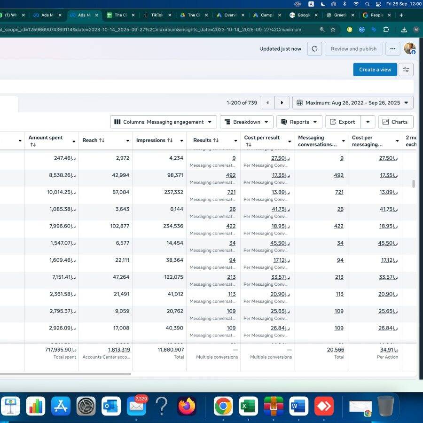Open the three-dots more options menu

click(x=392, y=49)
